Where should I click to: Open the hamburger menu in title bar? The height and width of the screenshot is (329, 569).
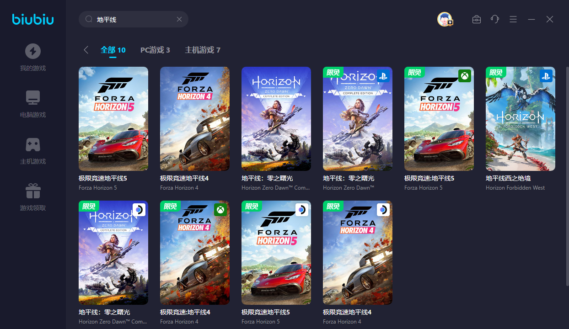click(513, 19)
